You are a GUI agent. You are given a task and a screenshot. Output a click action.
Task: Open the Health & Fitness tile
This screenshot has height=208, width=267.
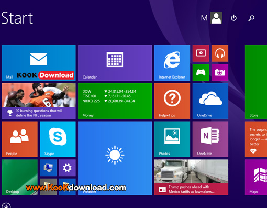pos(256,139)
